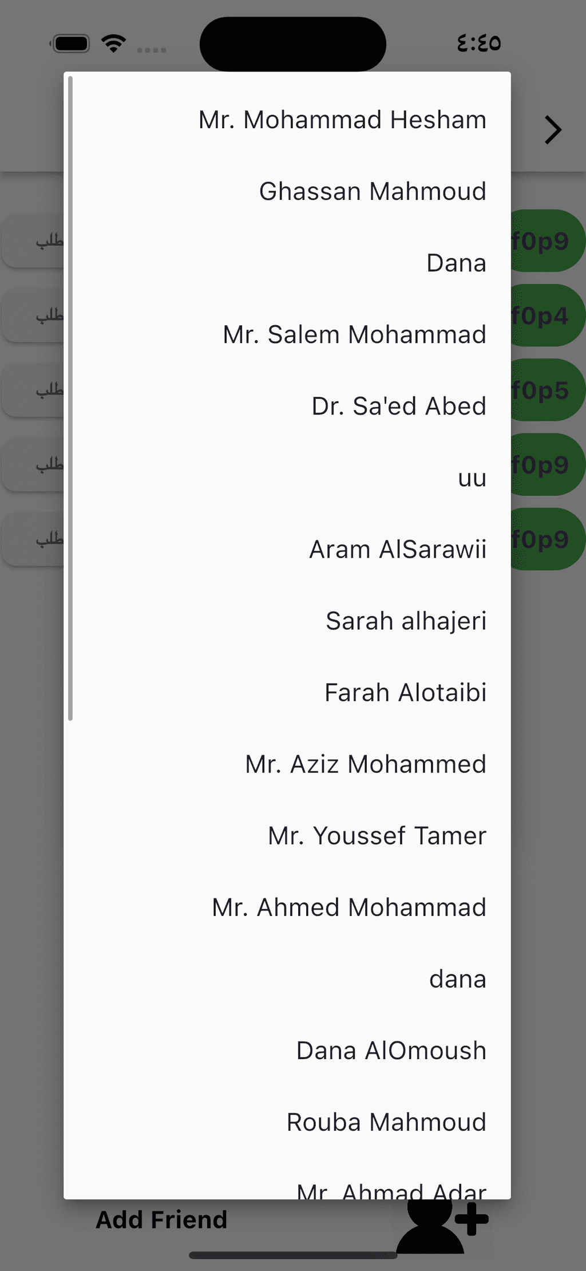Tap the Wi-Fi status icon
This screenshot has width=586, height=1271.
(114, 44)
